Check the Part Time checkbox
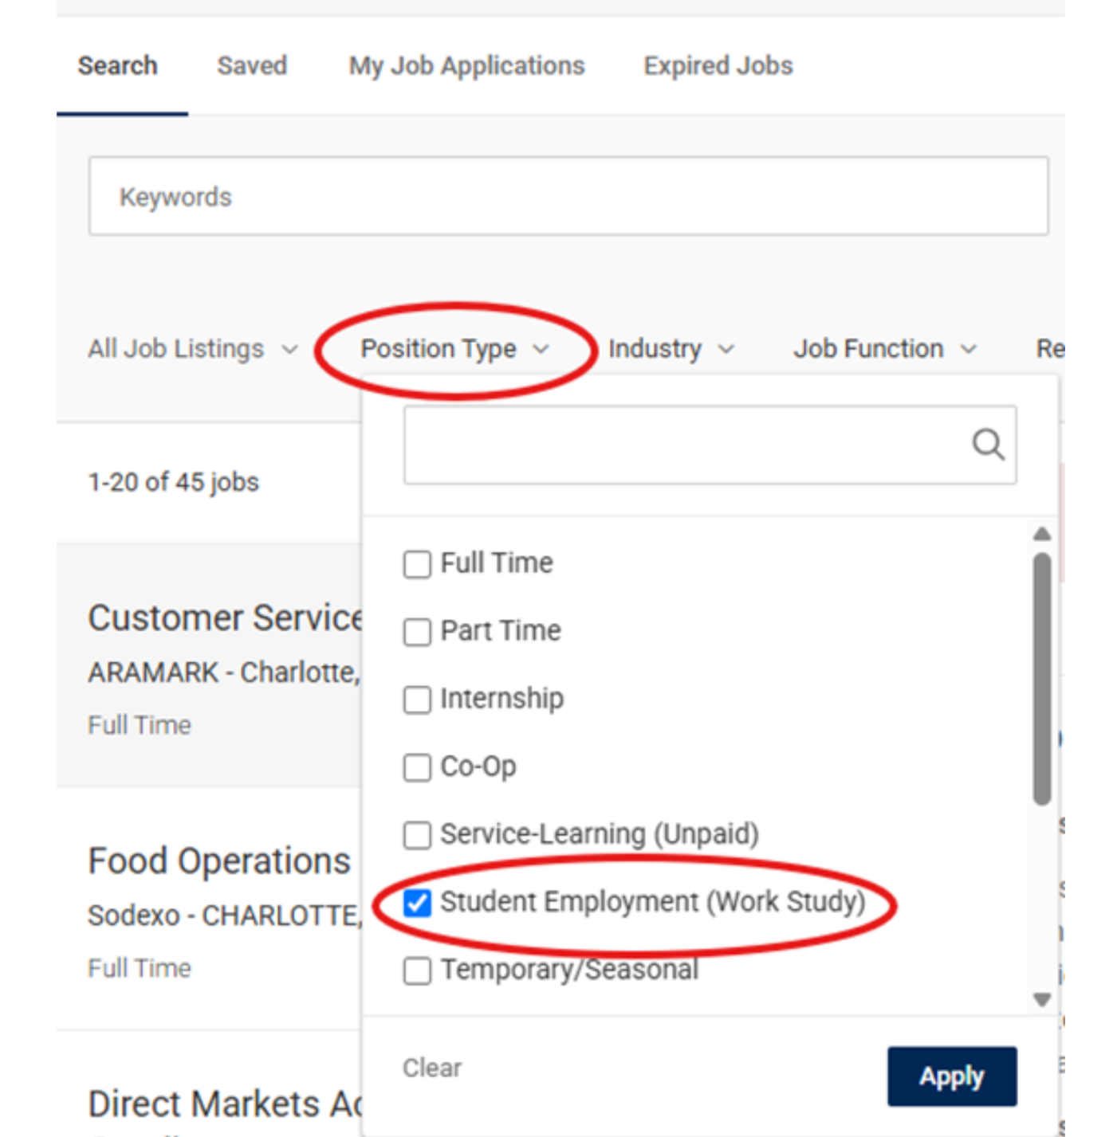This screenshot has width=1117, height=1137. pyautogui.click(x=417, y=632)
